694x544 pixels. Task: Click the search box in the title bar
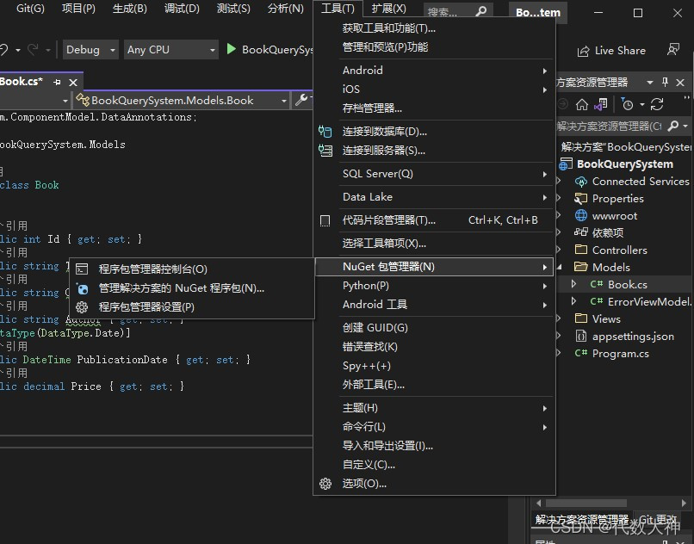tap(457, 11)
